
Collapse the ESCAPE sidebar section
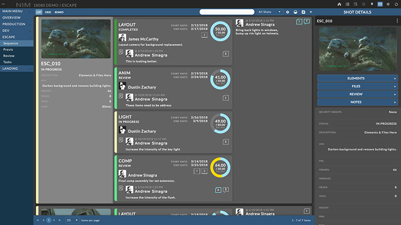coord(17,37)
